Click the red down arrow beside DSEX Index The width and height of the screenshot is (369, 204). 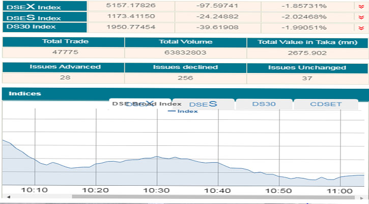coord(361,7)
